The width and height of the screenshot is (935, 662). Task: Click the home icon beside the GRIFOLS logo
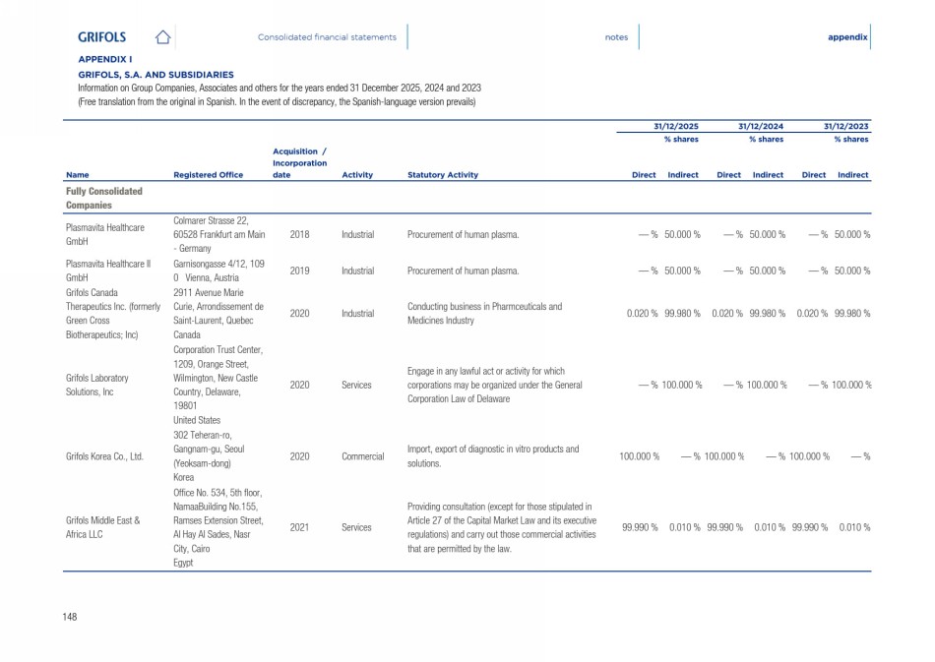point(163,37)
